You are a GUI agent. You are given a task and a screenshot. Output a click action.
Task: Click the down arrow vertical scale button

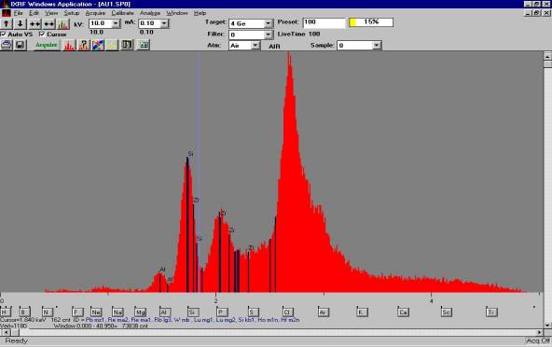click(x=21, y=24)
